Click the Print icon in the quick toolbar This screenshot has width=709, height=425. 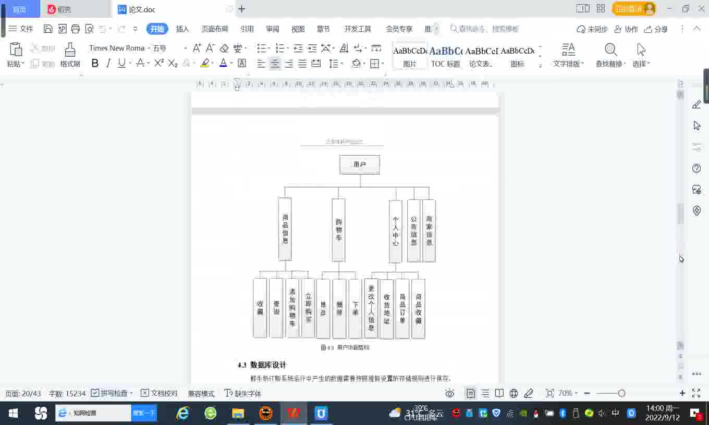(76, 29)
